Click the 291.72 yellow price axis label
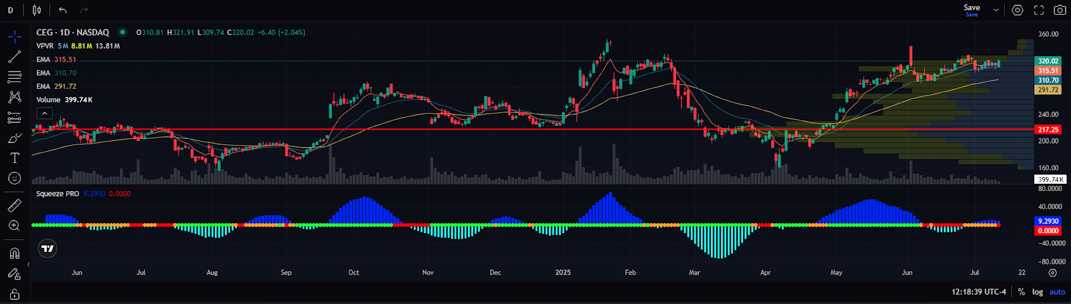This screenshot has height=304, width=1071. point(1048,90)
